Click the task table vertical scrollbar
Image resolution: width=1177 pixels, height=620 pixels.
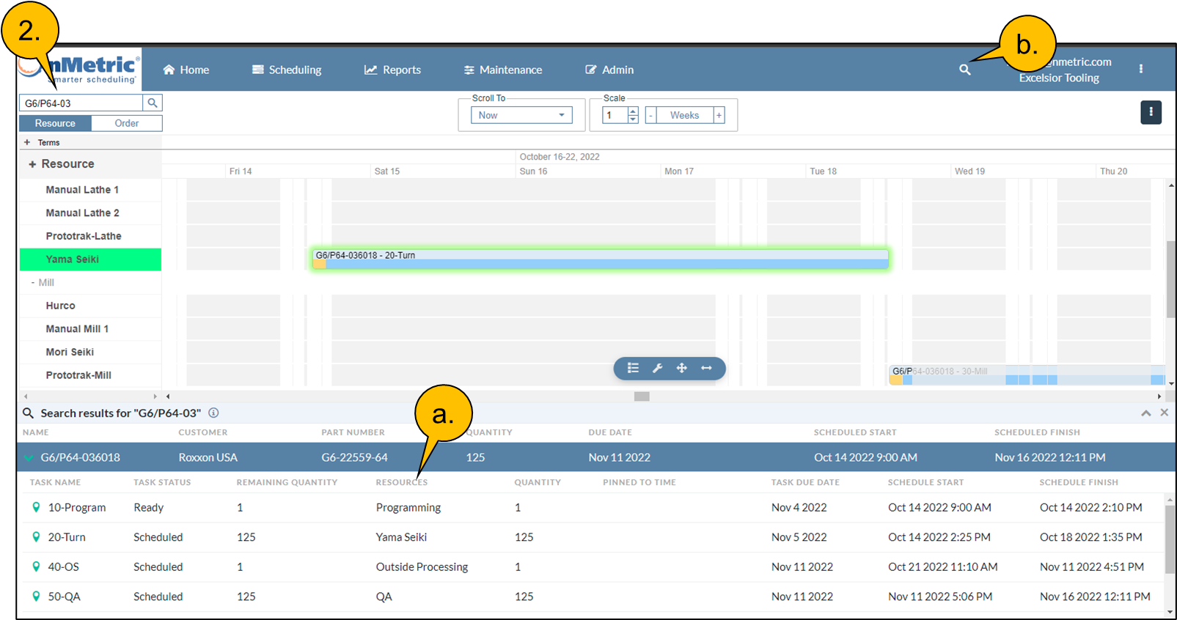pyautogui.click(x=1170, y=541)
